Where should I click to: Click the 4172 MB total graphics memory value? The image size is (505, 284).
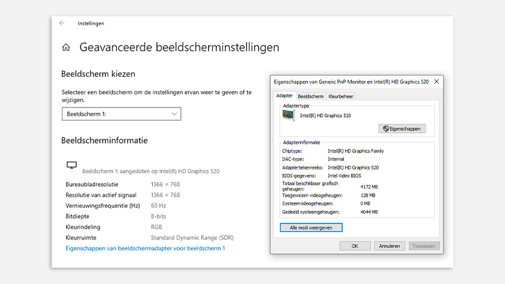369,187
